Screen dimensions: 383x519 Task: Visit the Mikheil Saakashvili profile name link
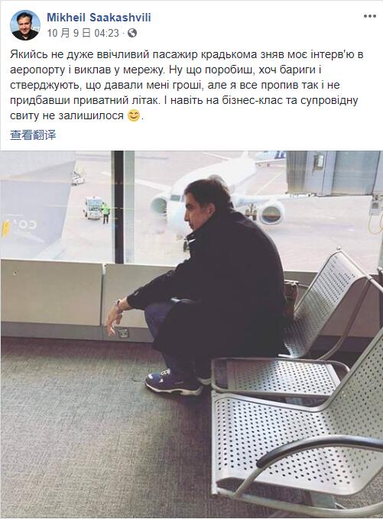[x=99, y=18]
